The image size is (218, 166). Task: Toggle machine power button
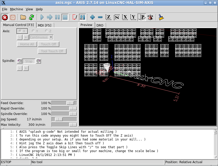click(x=13, y=17)
